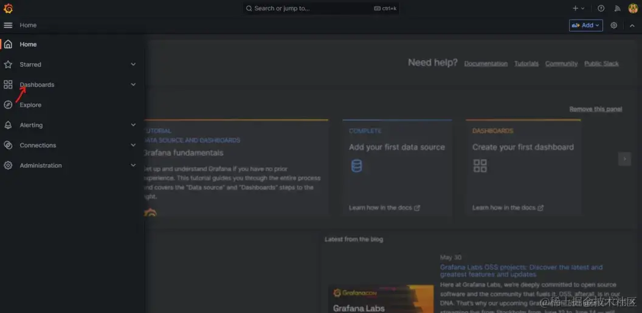Open dashboard settings gear in the toolbar
Viewport: 642px width, 313px height.
click(614, 26)
